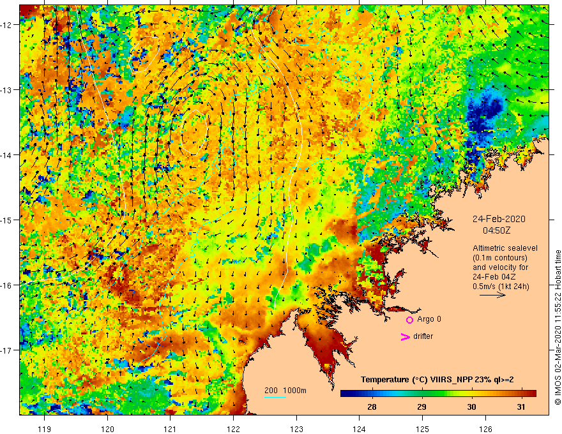Click the temperature color bar near 30
Viewport: 562px width, 434px height.
[x=472, y=394]
